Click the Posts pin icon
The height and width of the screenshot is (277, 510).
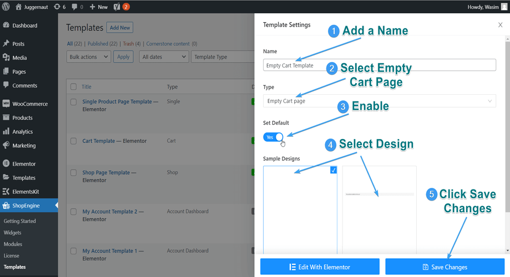click(6, 44)
